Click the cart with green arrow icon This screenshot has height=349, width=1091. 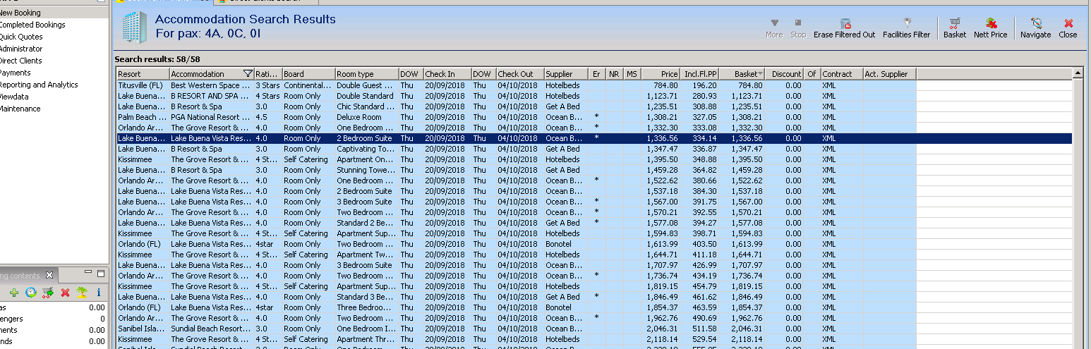[x=48, y=292]
